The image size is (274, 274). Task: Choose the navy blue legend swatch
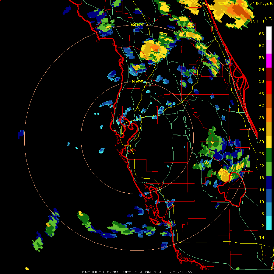point(269,182)
